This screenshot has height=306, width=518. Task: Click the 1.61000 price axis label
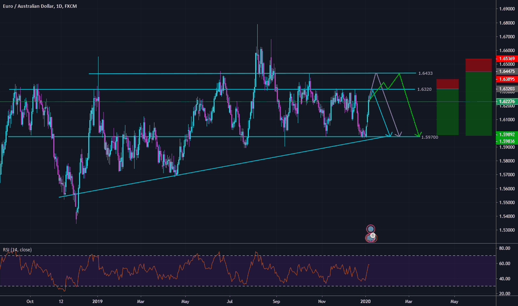(x=507, y=120)
